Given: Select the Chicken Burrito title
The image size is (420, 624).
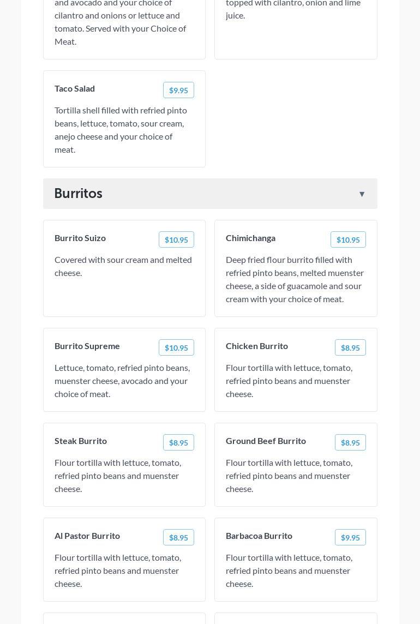Looking at the screenshot, I should click(x=257, y=346).
